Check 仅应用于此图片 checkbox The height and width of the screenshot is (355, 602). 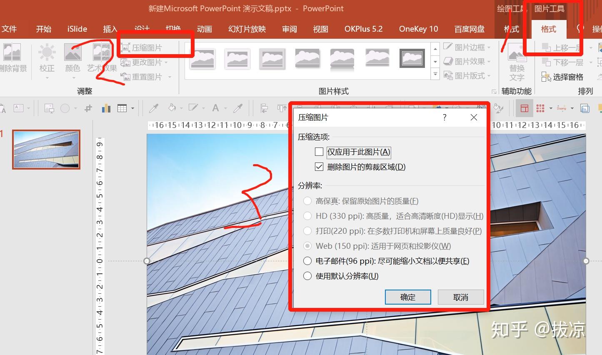click(319, 152)
